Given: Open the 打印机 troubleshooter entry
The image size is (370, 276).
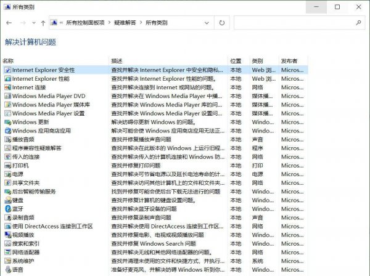Looking at the screenshot, I should pos(20,166).
